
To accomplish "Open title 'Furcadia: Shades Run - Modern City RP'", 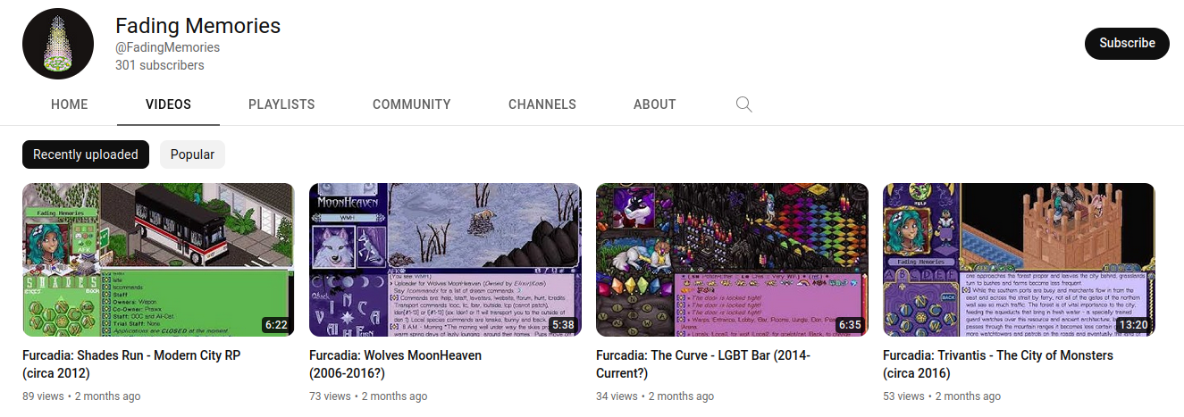I will (131, 364).
